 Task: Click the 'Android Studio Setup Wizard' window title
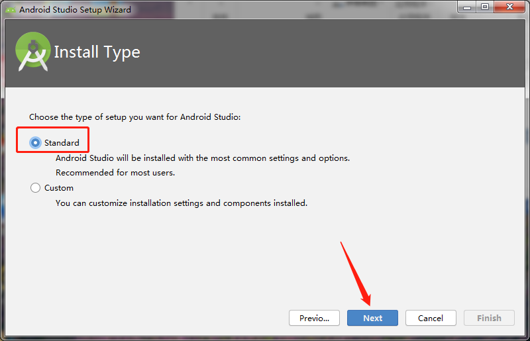pos(75,10)
